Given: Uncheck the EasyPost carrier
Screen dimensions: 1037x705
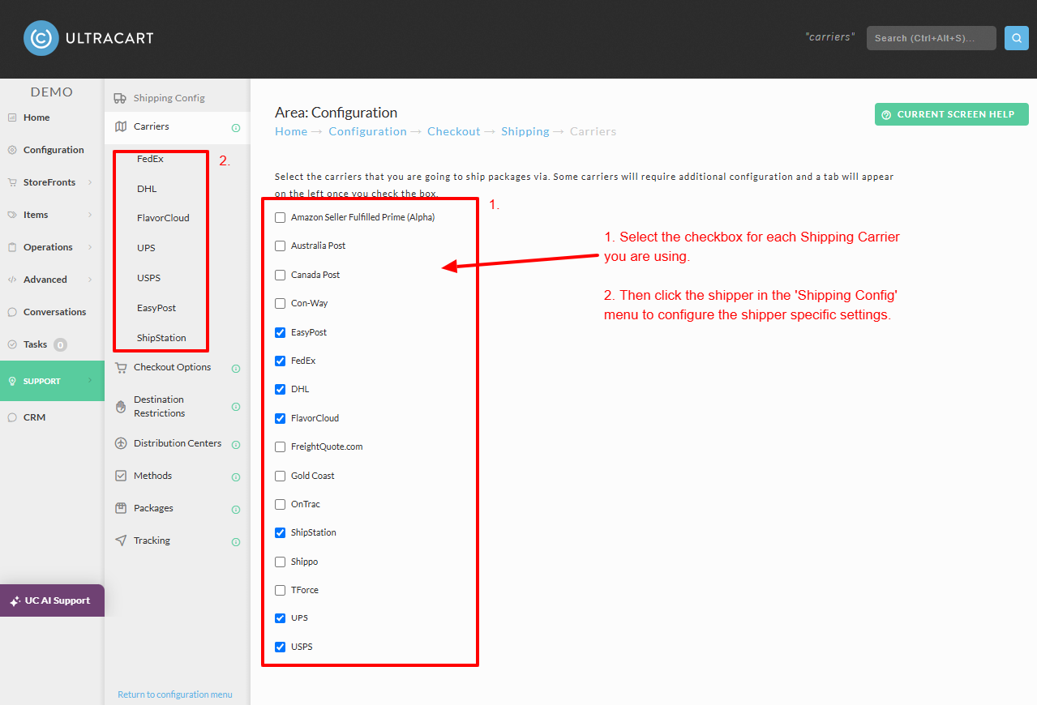Looking at the screenshot, I should click(x=281, y=332).
